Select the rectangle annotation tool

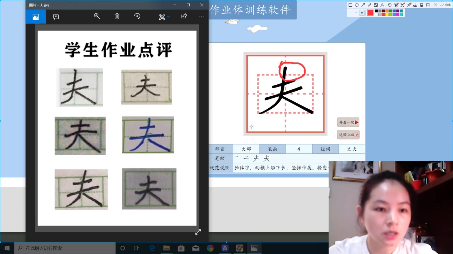350,5
